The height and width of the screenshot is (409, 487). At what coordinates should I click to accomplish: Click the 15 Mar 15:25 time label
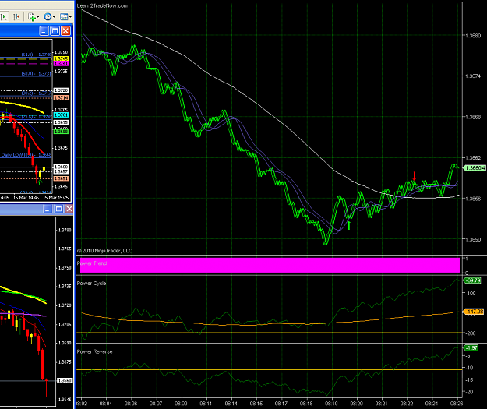click(55, 198)
